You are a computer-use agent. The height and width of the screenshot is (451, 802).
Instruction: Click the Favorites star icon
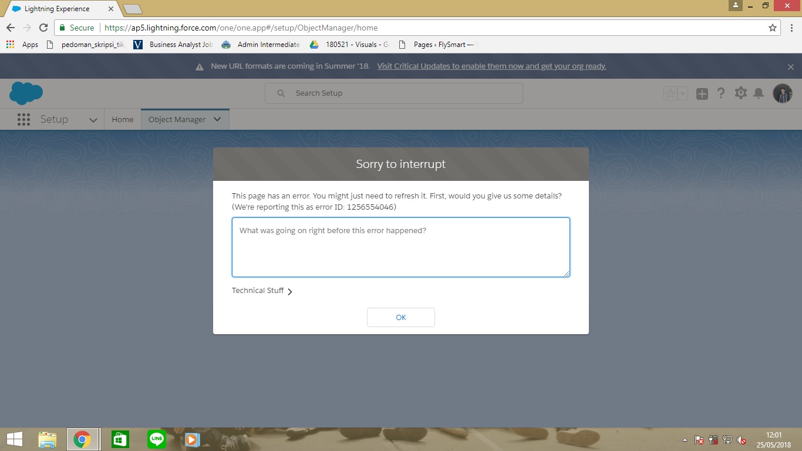pyautogui.click(x=670, y=93)
